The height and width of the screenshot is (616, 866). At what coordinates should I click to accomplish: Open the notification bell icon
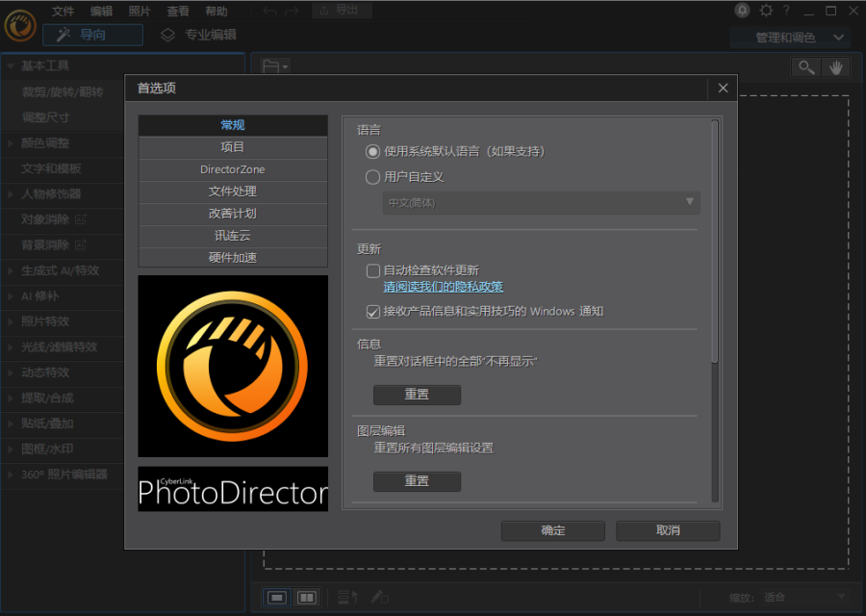(742, 11)
